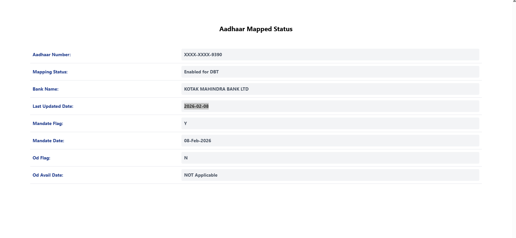Click the Bank Name label
Image resolution: width=516 pixels, height=238 pixels.
coord(45,89)
